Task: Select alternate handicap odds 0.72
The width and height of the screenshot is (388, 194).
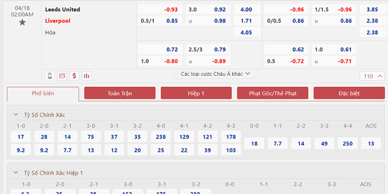Action: point(160,49)
